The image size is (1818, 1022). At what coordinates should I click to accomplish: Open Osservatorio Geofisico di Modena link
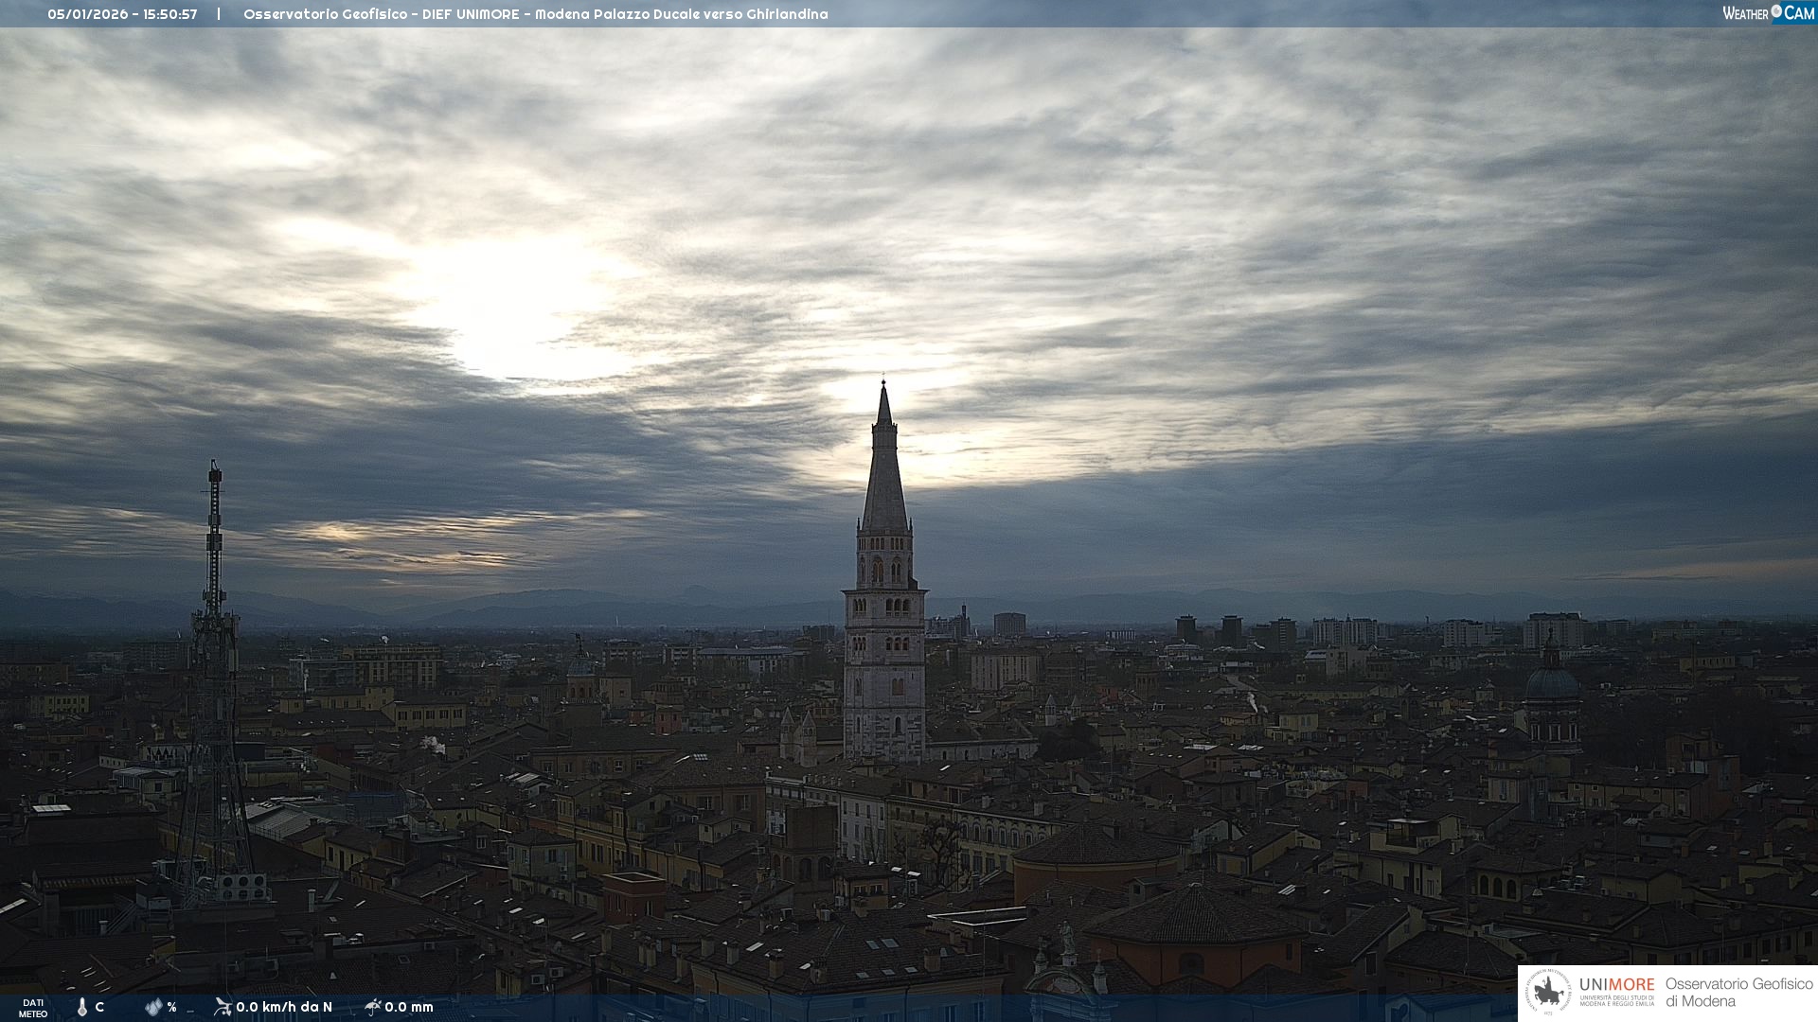point(1738,992)
